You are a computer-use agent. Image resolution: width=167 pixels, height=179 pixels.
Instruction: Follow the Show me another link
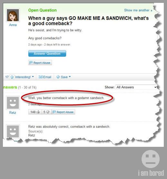tap(138, 10)
